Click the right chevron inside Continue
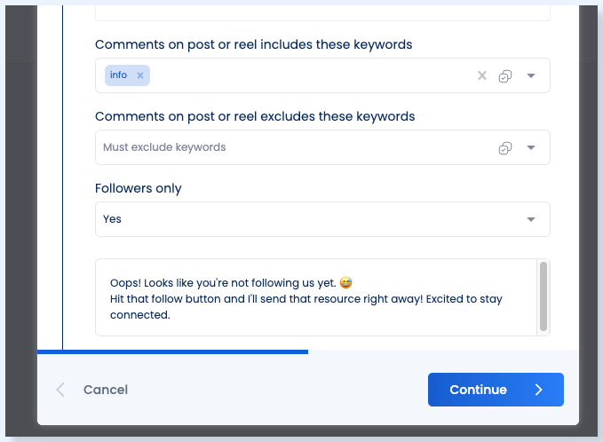The width and height of the screenshot is (603, 442). click(x=539, y=390)
